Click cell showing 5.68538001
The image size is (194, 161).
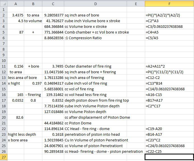click(54, 89)
